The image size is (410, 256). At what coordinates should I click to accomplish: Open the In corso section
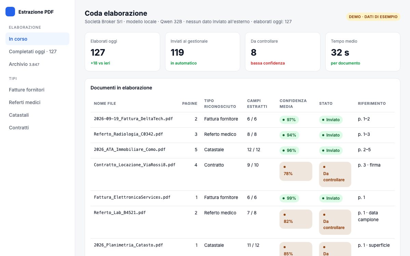pos(37,39)
